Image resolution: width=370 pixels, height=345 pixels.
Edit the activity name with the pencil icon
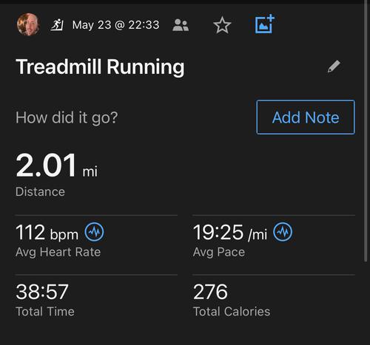click(x=334, y=66)
